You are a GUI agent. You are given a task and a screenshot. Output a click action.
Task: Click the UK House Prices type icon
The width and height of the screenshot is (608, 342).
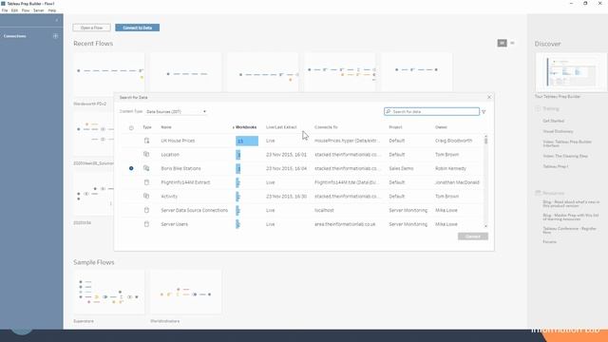(x=146, y=141)
